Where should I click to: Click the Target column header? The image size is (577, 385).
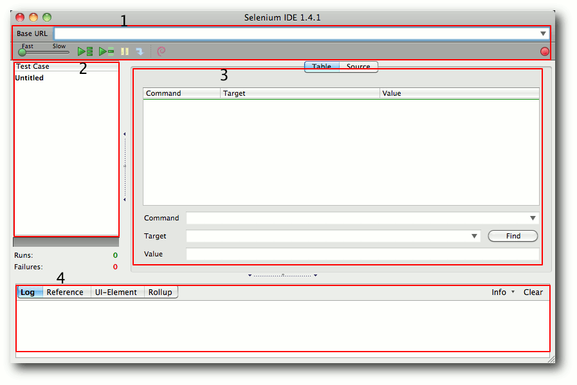click(300, 93)
